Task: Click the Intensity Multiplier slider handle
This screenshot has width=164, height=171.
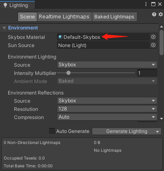Action: 68,73
